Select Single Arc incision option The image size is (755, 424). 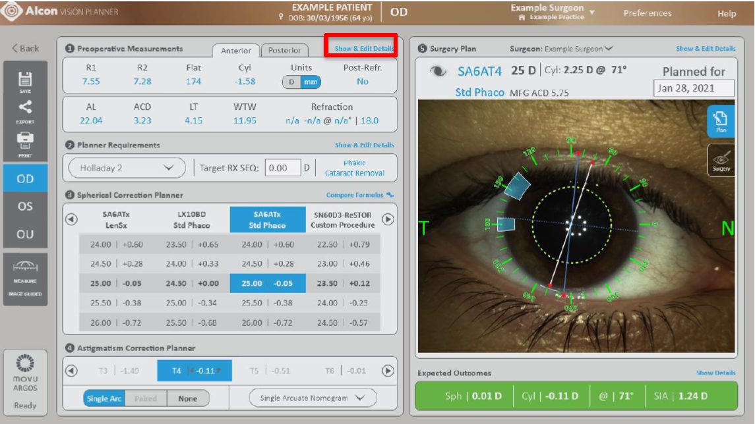(104, 398)
